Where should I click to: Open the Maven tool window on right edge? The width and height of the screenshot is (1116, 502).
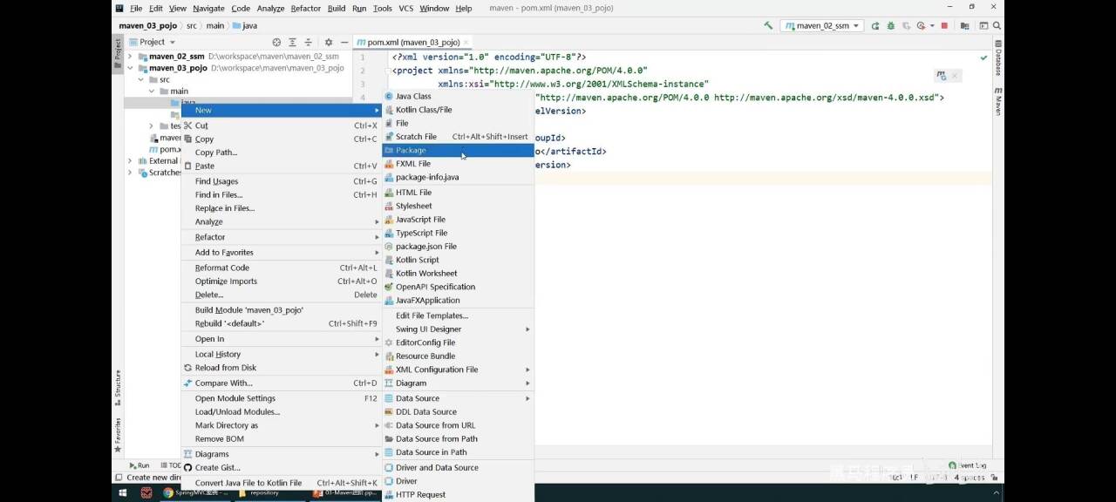(x=998, y=101)
